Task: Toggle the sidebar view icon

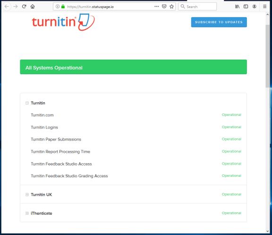Action: [246, 7]
